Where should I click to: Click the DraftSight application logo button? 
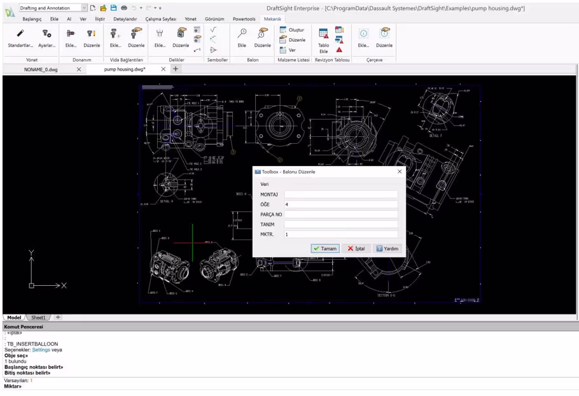coord(10,12)
